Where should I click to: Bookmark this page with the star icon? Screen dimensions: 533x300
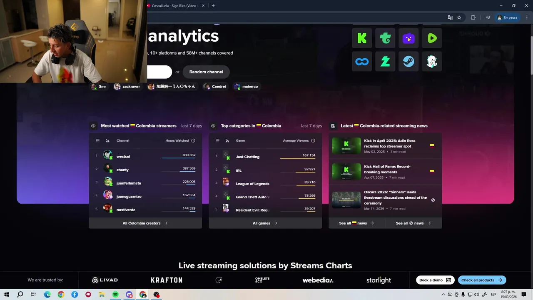coord(459,17)
